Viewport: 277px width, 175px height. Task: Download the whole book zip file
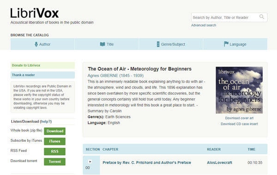55,131
